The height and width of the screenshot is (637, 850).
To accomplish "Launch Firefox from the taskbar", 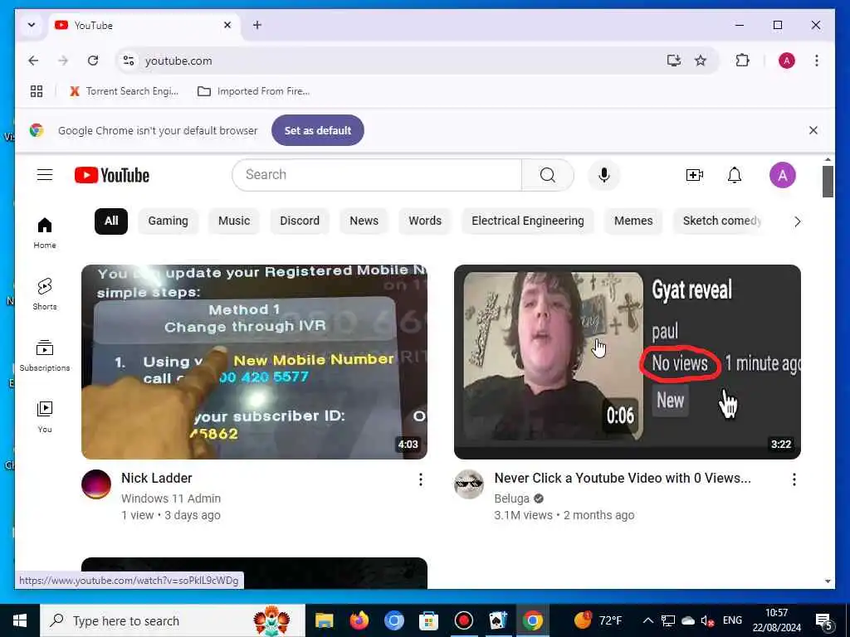I will click(x=359, y=620).
